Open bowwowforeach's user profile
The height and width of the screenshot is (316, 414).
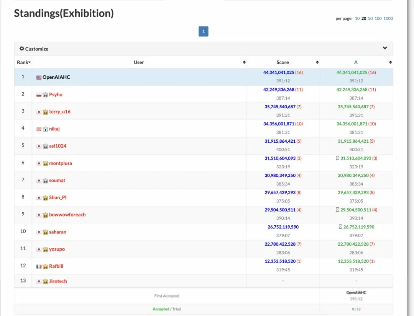tap(67, 215)
